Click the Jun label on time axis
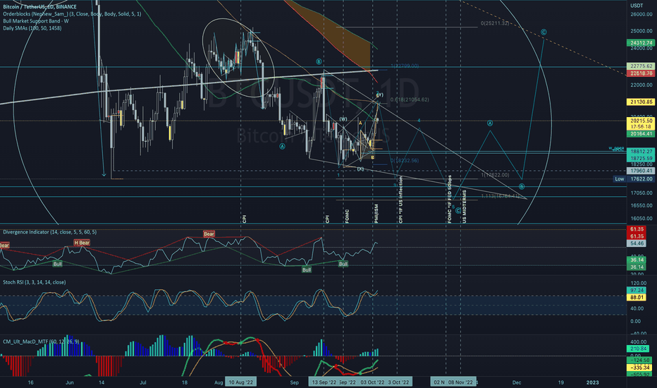 [70, 382]
